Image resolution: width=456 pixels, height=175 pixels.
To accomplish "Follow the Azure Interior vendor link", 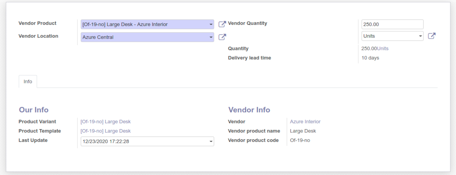I will point(305,121).
